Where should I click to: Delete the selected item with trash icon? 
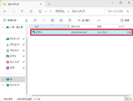click(70, 20)
